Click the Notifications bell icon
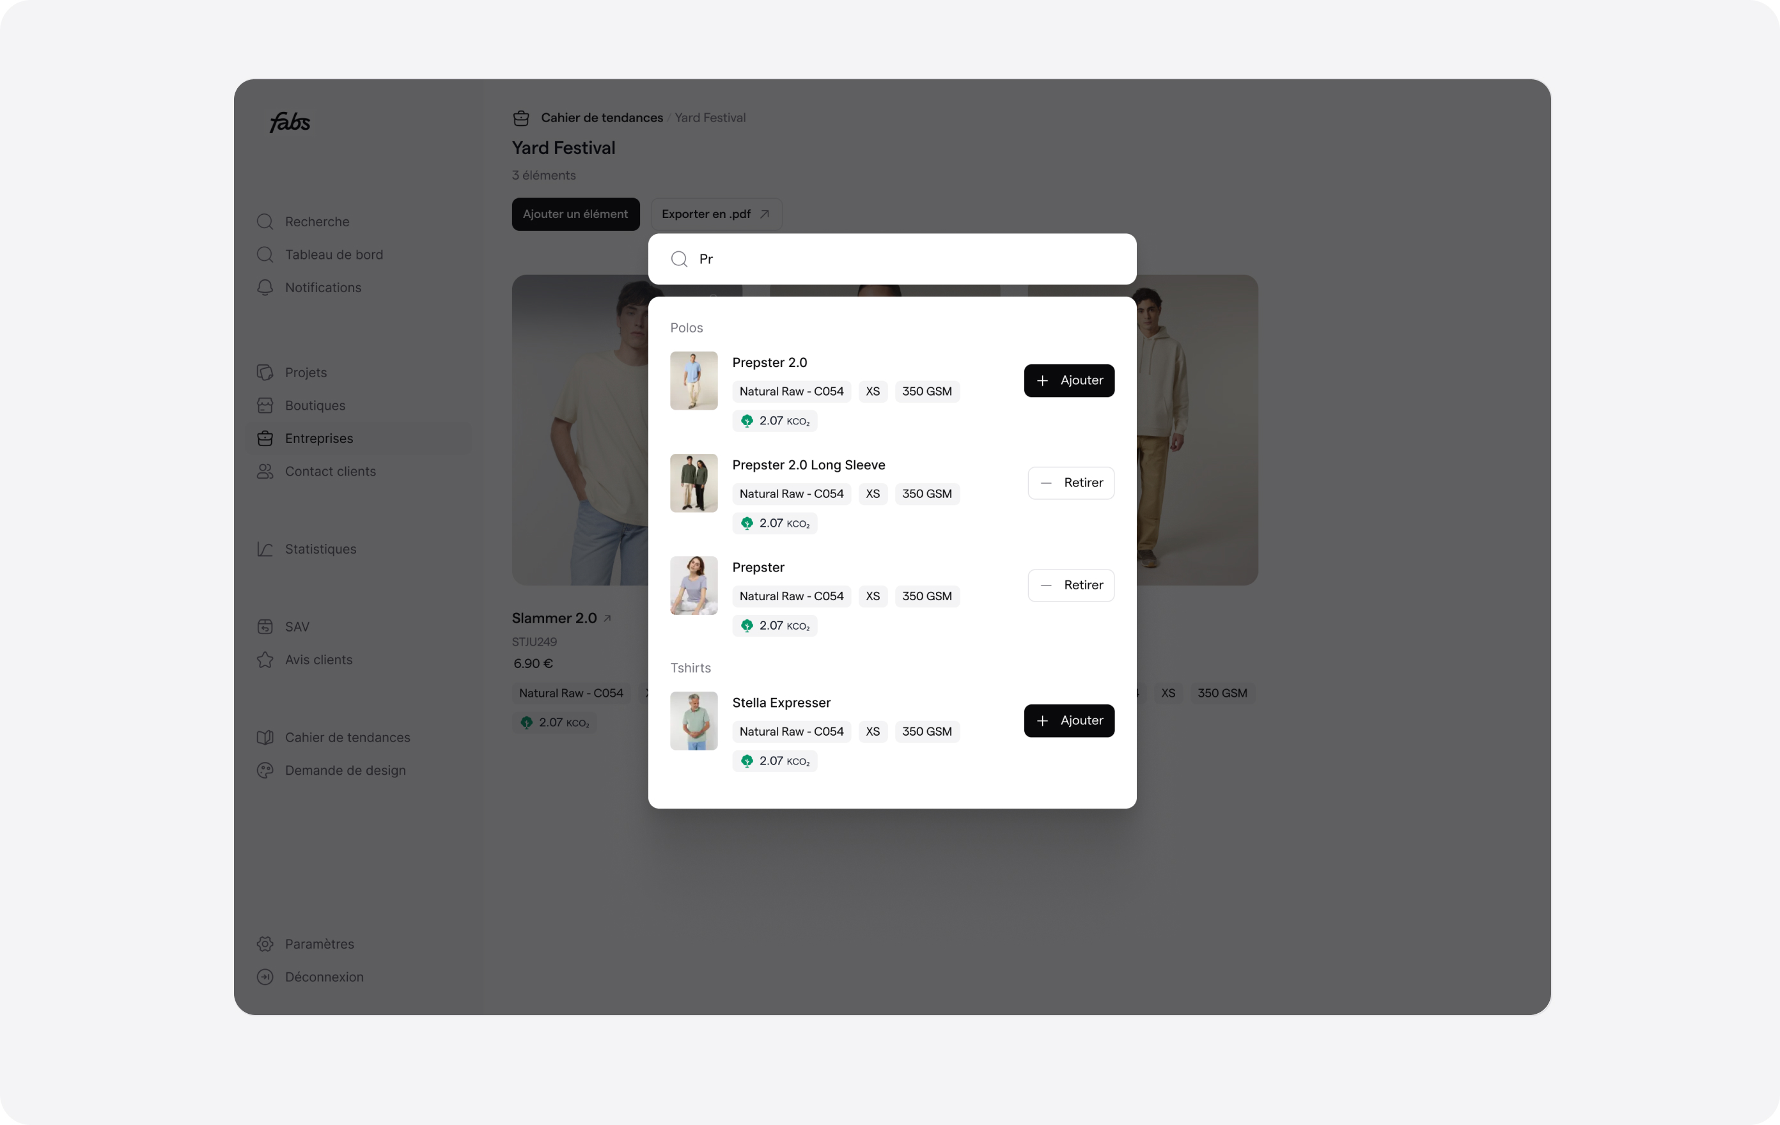The height and width of the screenshot is (1125, 1780). (265, 288)
